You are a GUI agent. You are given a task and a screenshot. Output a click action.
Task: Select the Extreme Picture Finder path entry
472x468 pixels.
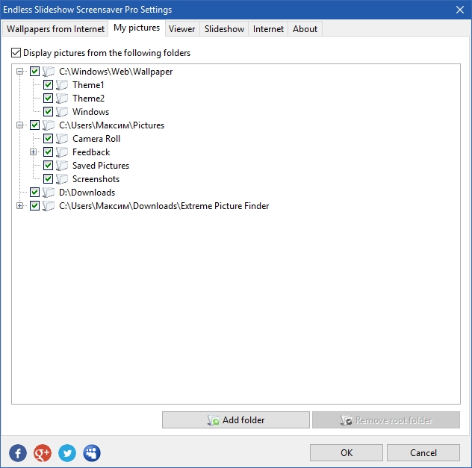[164, 206]
